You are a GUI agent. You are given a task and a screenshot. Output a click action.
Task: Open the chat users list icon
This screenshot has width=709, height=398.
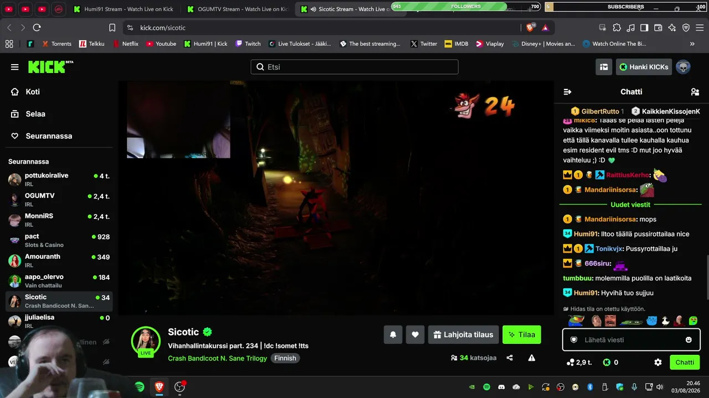pyautogui.click(x=695, y=92)
